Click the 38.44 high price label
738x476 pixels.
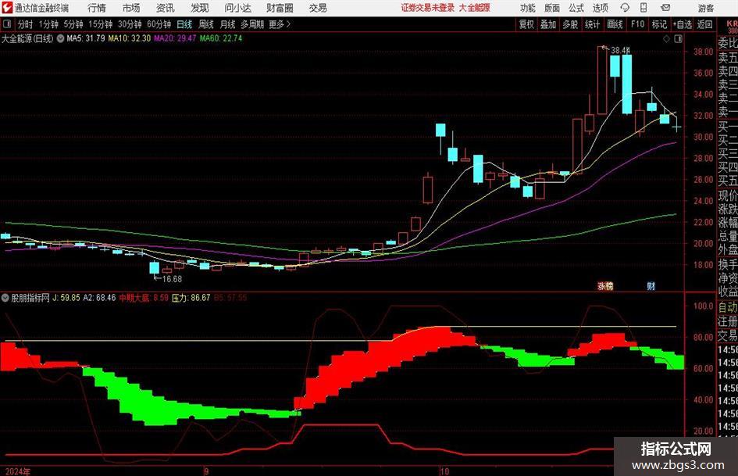620,50
